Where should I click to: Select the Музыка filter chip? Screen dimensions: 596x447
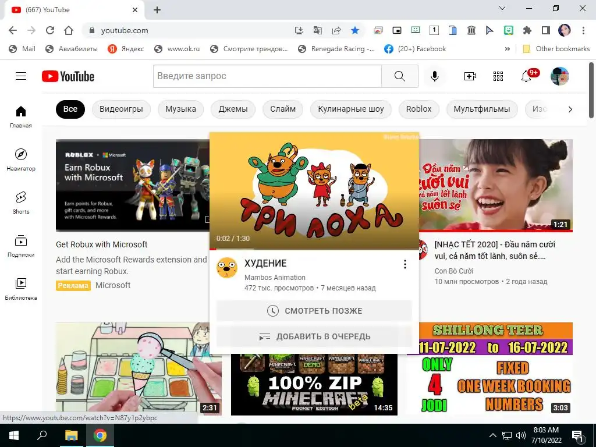[x=180, y=109]
